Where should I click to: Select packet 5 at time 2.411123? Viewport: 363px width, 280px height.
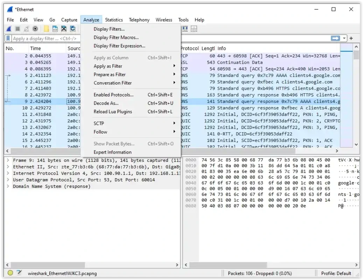pyautogui.click(x=42, y=76)
